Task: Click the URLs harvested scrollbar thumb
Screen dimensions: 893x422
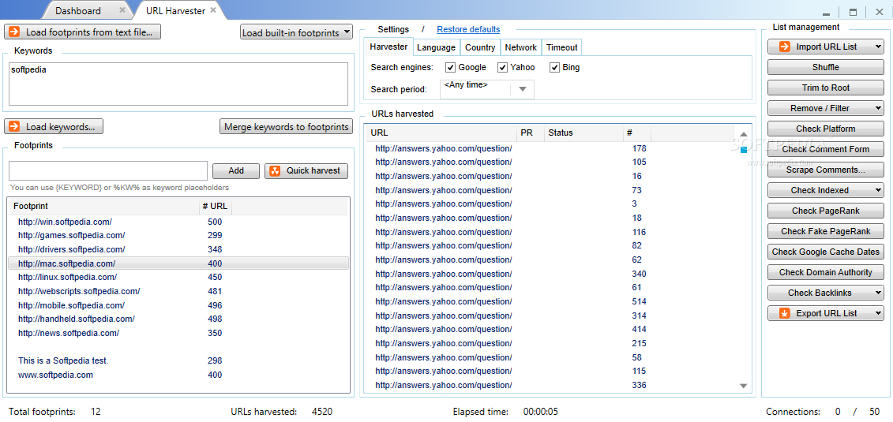Action: (743, 150)
